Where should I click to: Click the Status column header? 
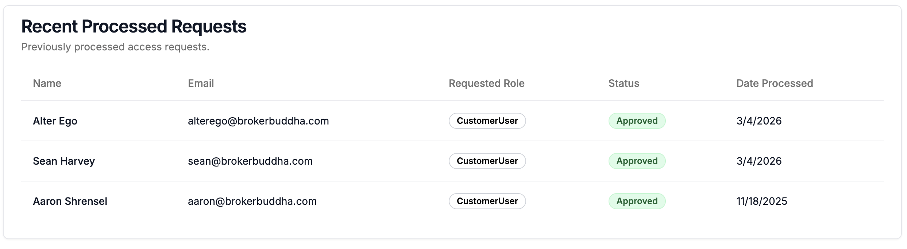[x=624, y=83]
